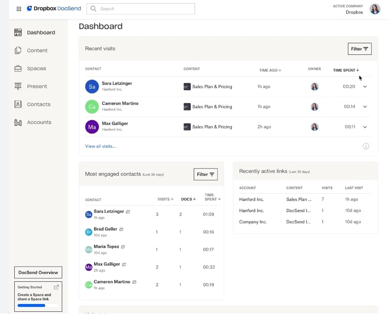Screen dimensions: 388x314
Task: Click owner avatar in Max Galliger's visit row
Action: click(x=315, y=127)
